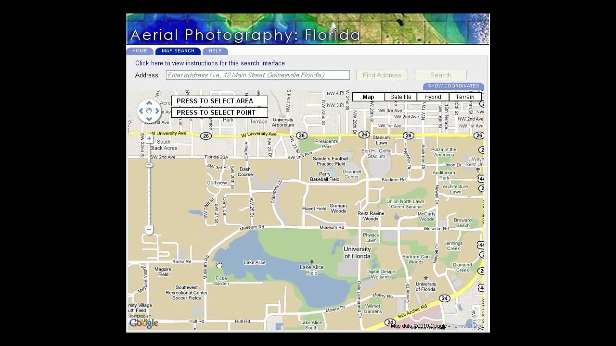Screen dimensions: 616x346
Task: Click SHOW COORDINATES button
Action: pos(453,86)
